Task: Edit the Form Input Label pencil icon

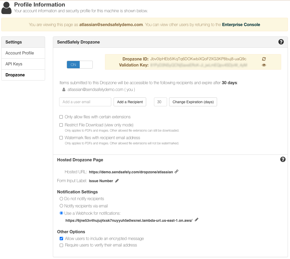Action: pos(117,181)
